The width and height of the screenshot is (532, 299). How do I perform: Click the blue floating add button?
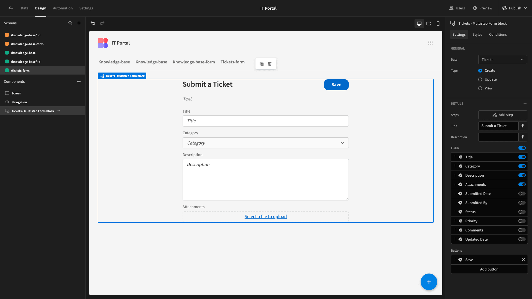coord(429,282)
